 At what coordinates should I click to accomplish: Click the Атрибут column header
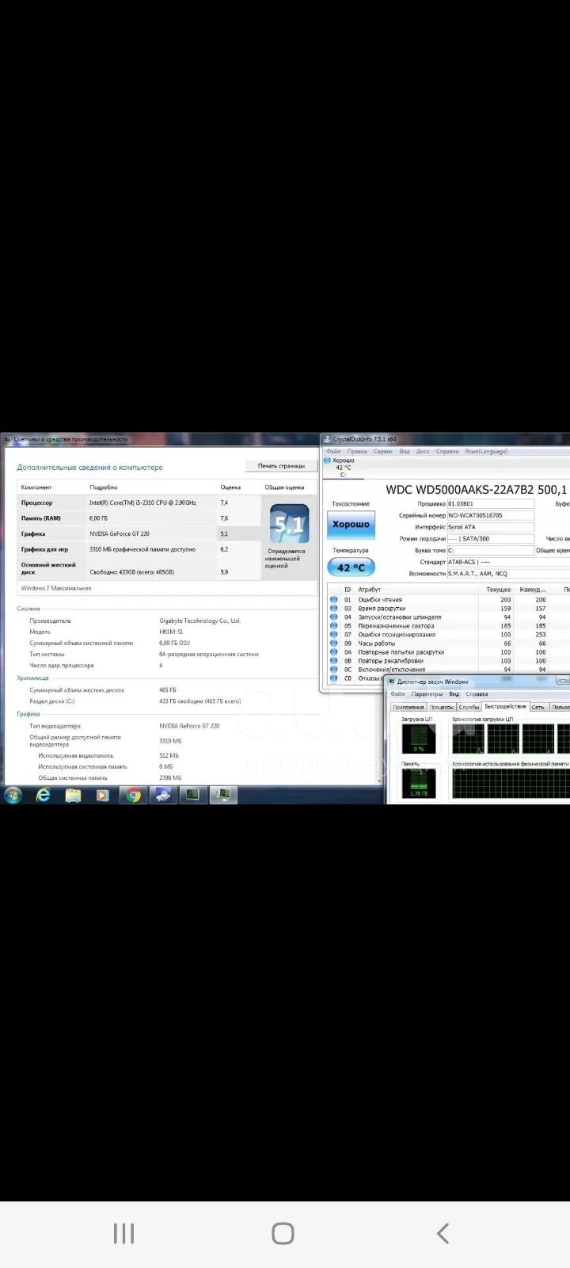click(x=370, y=590)
